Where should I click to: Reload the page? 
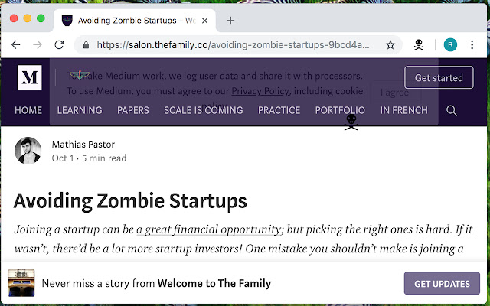[x=59, y=45]
